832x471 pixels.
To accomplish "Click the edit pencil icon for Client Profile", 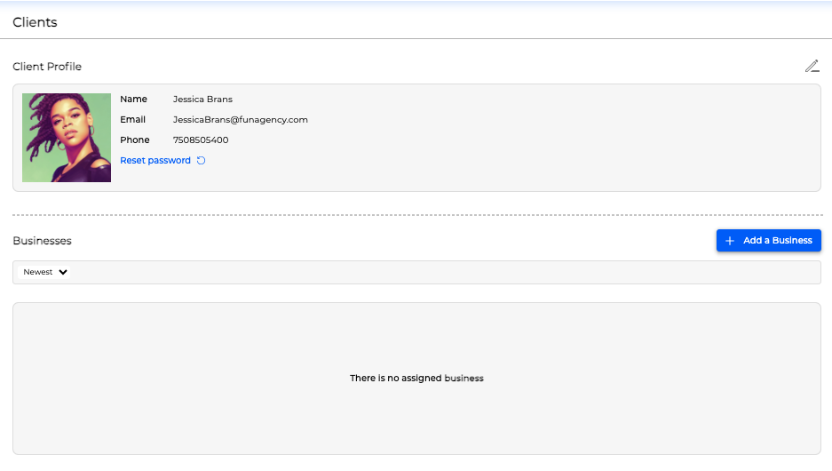I will 812,66.
